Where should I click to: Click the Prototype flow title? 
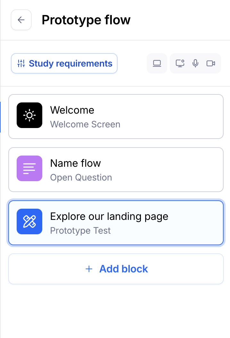point(86,20)
